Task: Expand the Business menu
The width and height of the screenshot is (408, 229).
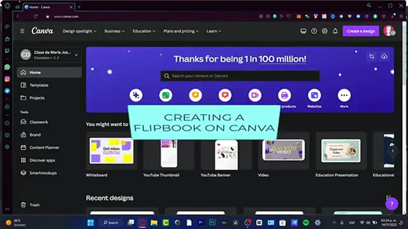Action: tap(114, 31)
